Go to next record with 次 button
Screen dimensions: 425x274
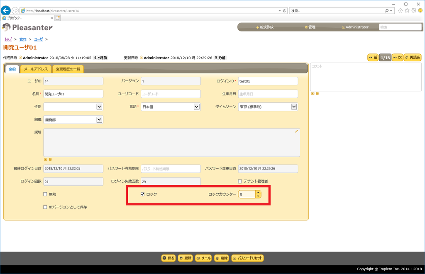(397, 57)
